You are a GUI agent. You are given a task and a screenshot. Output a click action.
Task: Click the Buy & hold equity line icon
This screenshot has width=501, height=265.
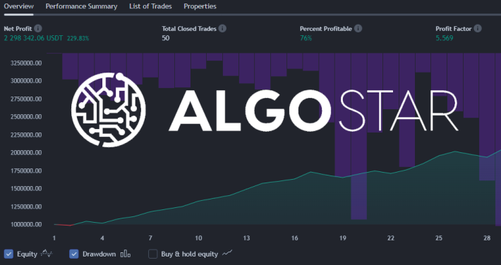(x=227, y=253)
